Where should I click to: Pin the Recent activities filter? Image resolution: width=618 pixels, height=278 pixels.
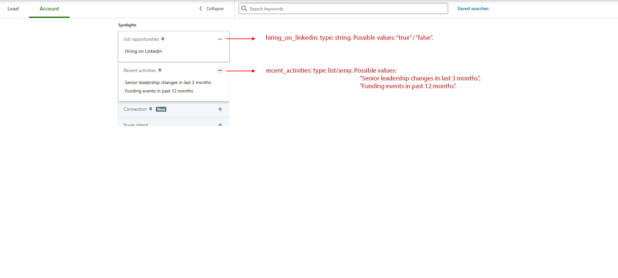click(160, 70)
